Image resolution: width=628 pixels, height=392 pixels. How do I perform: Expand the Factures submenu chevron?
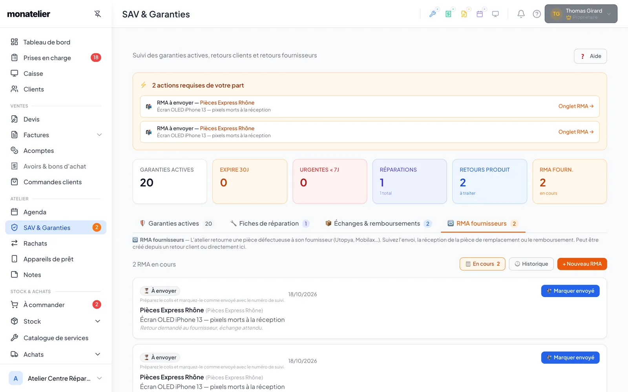point(99,135)
